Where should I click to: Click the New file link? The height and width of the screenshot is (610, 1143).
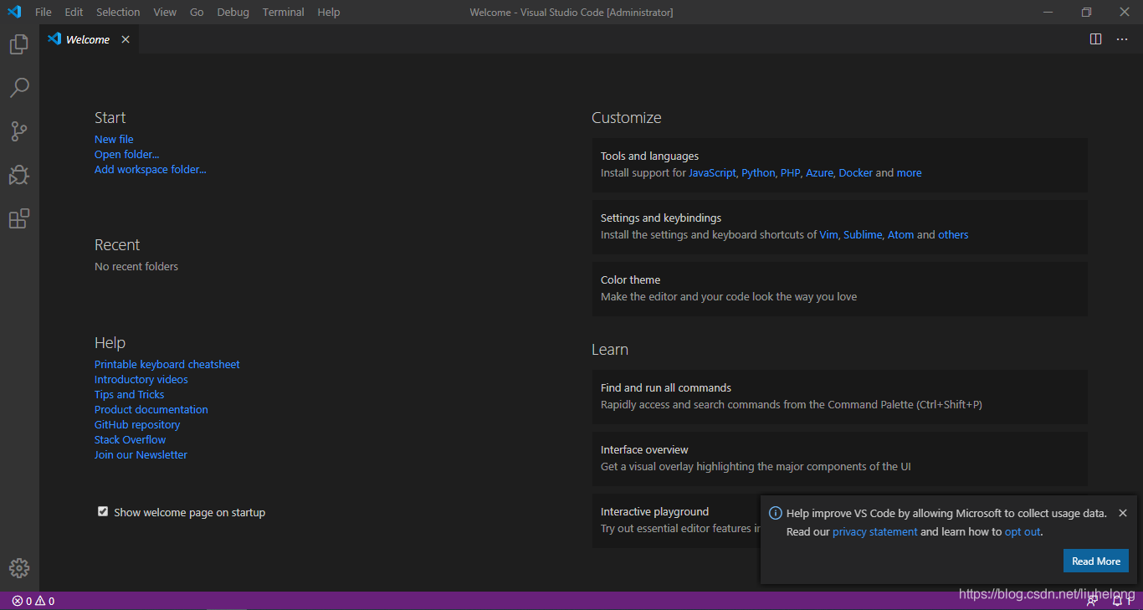click(x=114, y=139)
